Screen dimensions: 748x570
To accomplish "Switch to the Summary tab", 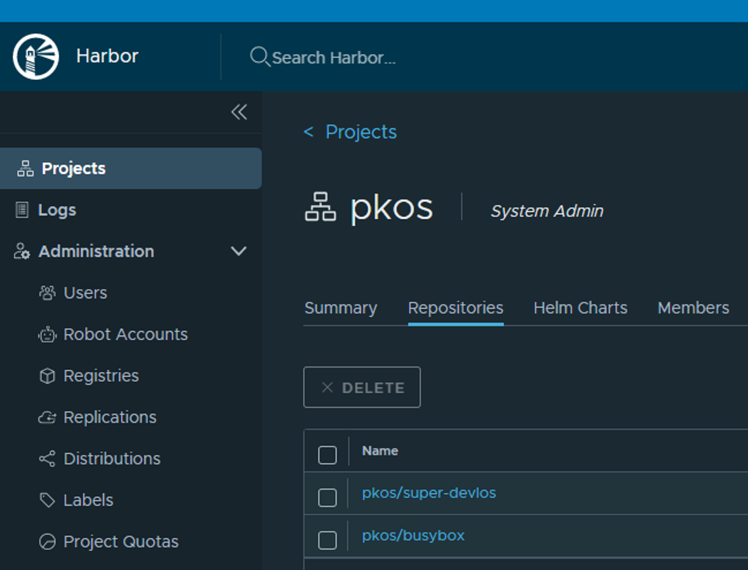I will pos(340,308).
